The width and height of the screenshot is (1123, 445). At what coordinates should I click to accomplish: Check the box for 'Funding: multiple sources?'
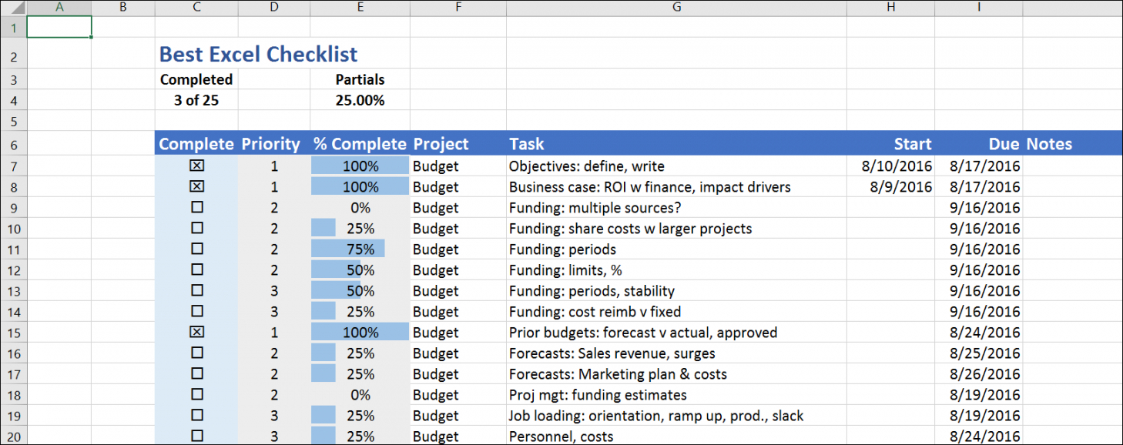pos(196,208)
